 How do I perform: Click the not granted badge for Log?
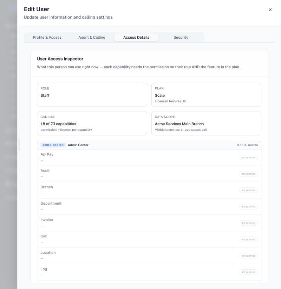[x=248, y=272]
